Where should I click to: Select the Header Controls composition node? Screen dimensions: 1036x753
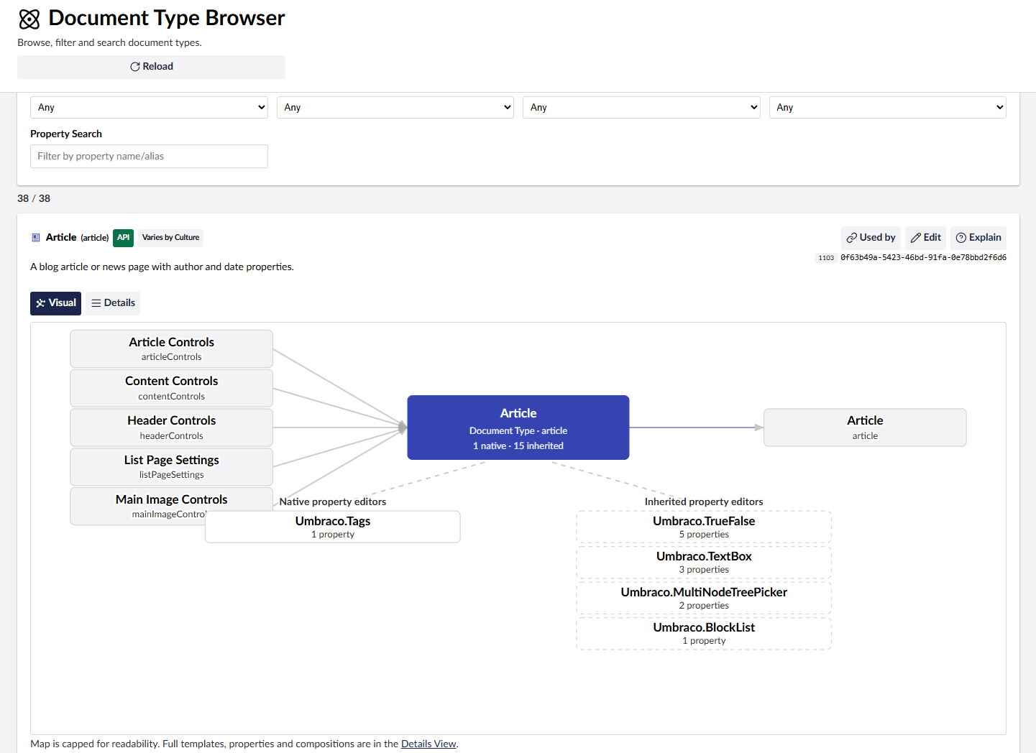(171, 428)
